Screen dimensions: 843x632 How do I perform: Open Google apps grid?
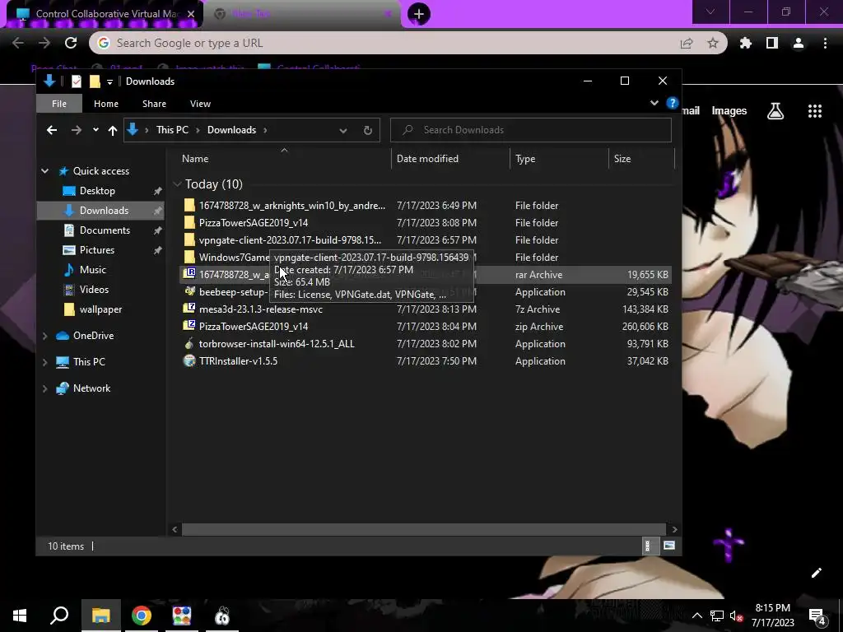pos(815,111)
